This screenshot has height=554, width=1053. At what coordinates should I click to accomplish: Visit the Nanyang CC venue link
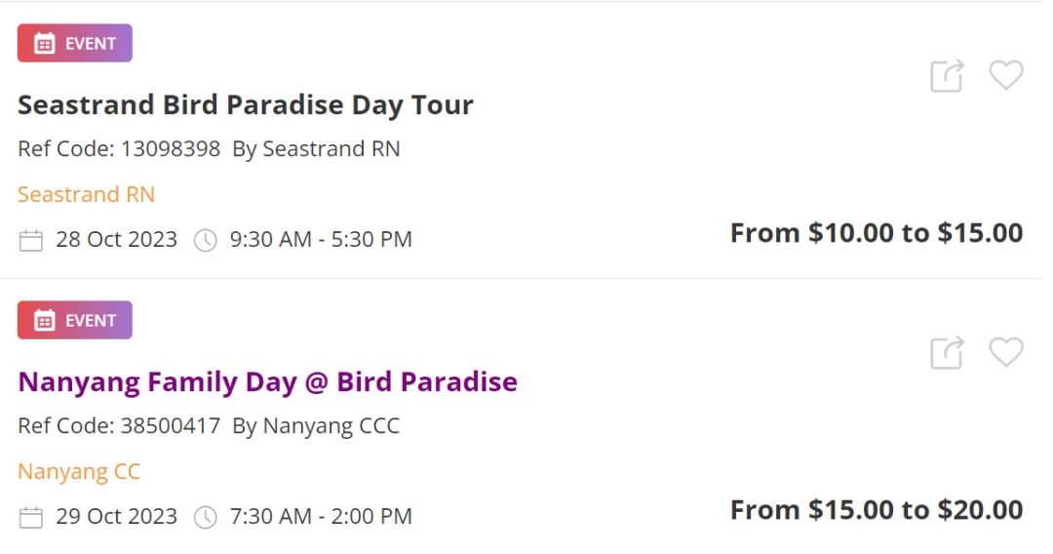(79, 471)
